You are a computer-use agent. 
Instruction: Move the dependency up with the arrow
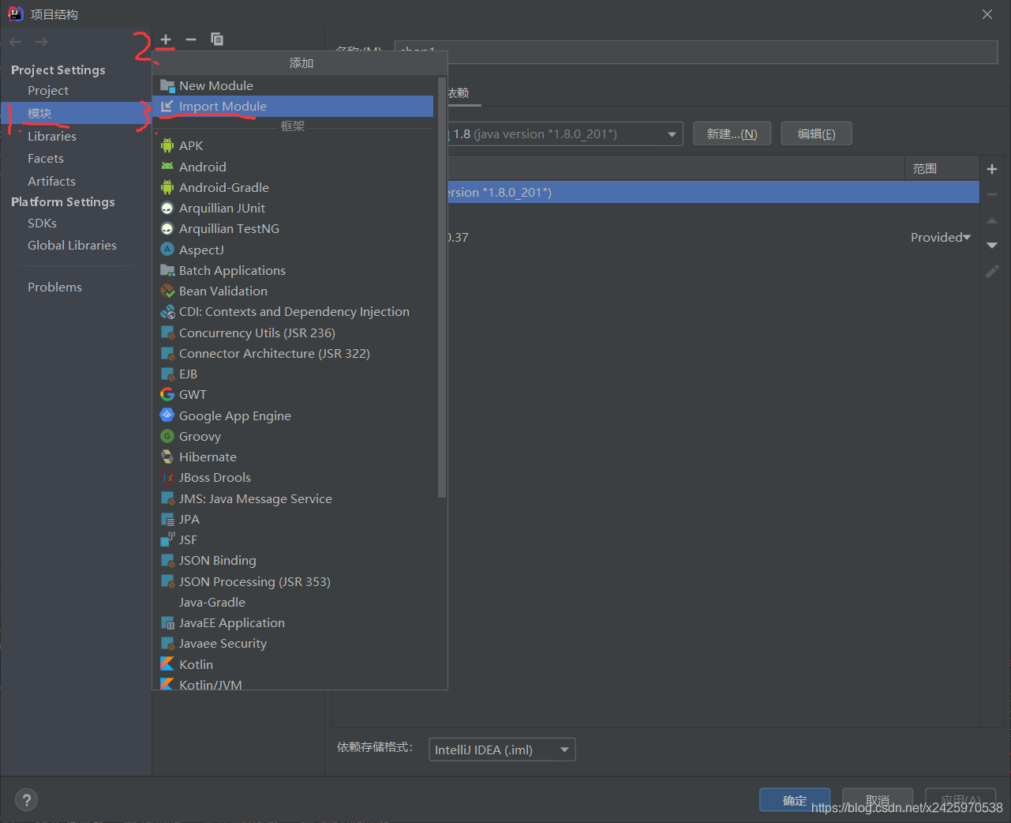[992, 220]
